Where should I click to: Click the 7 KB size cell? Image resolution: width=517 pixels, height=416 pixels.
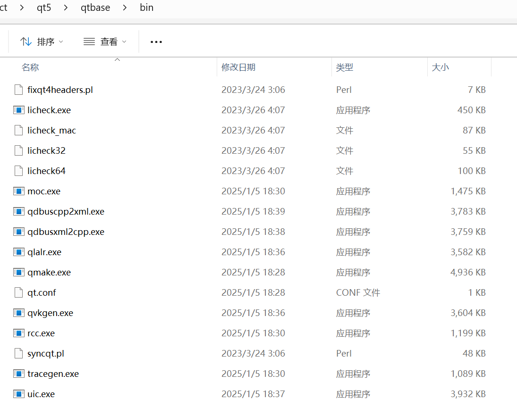click(x=477, y=90)
